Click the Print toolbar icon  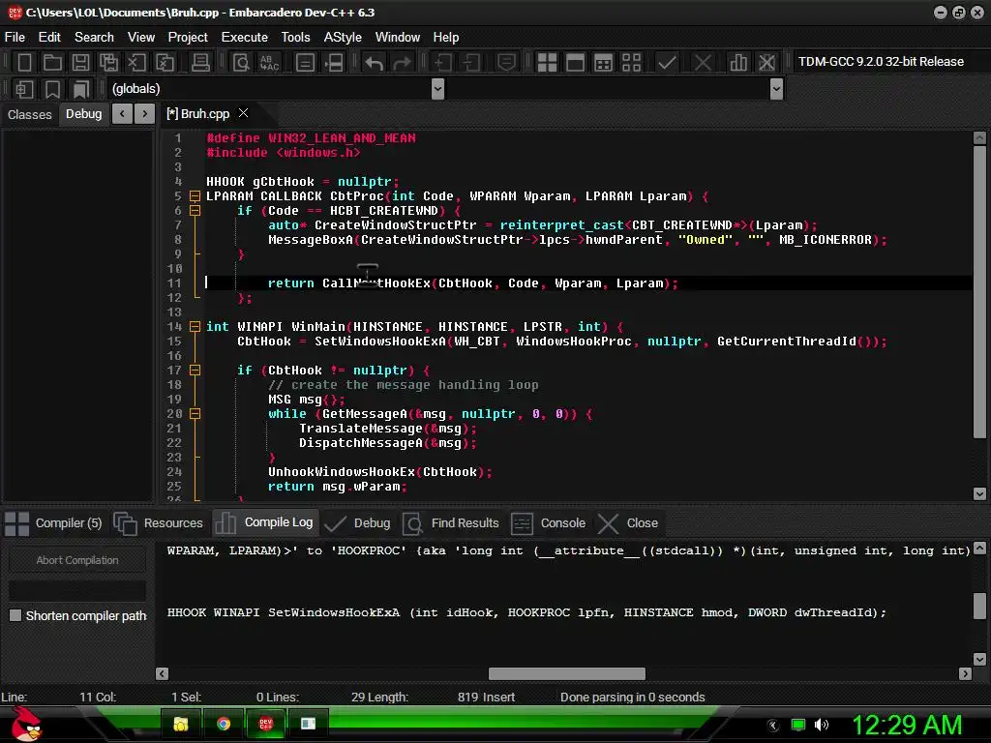(200, 62)
